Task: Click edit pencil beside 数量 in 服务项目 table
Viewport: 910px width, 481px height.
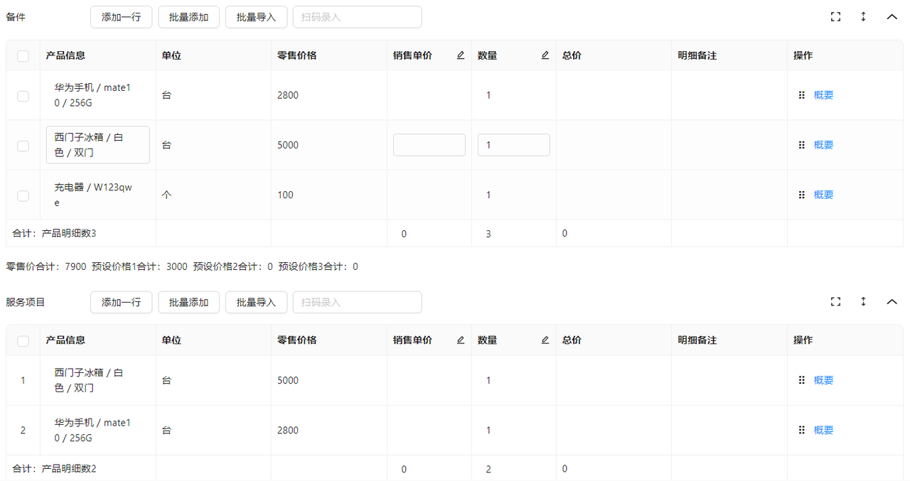Action: [545, 340]
